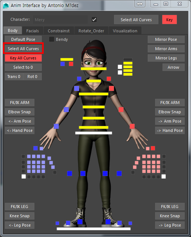Open the Rotate_Order tab
The width and height of the screenshot is (191, 237).
click(91, 31)
